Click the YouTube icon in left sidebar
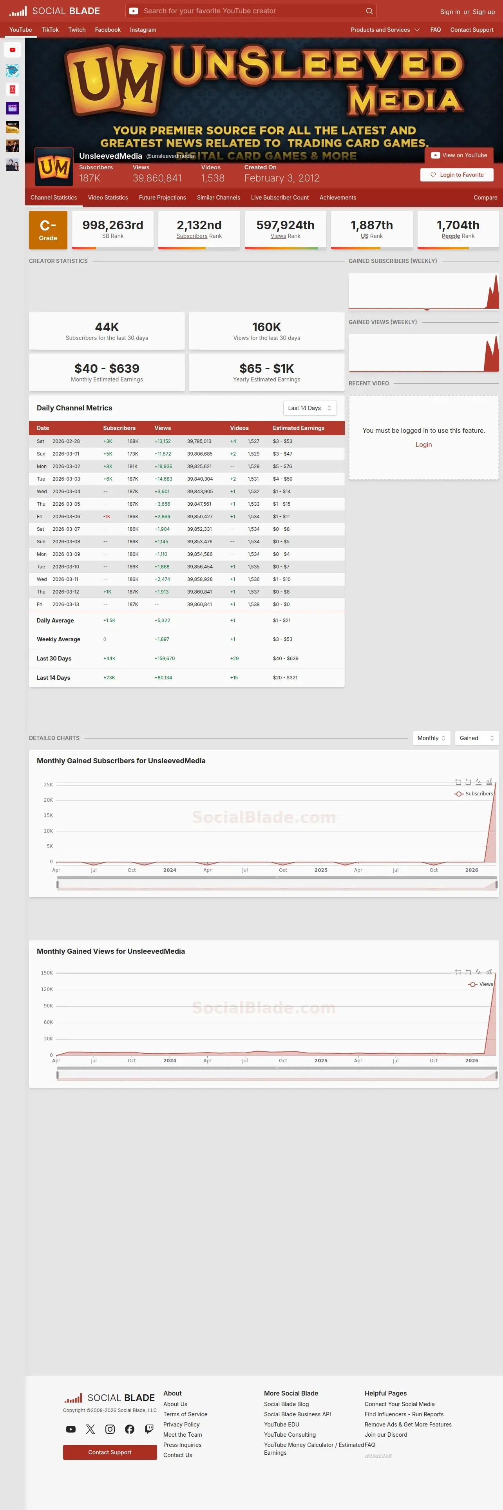Viewport: 503px width, 1510px height. pos(12,50)
